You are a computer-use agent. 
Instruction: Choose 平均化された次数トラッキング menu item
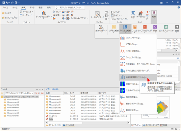pos(138,71)
